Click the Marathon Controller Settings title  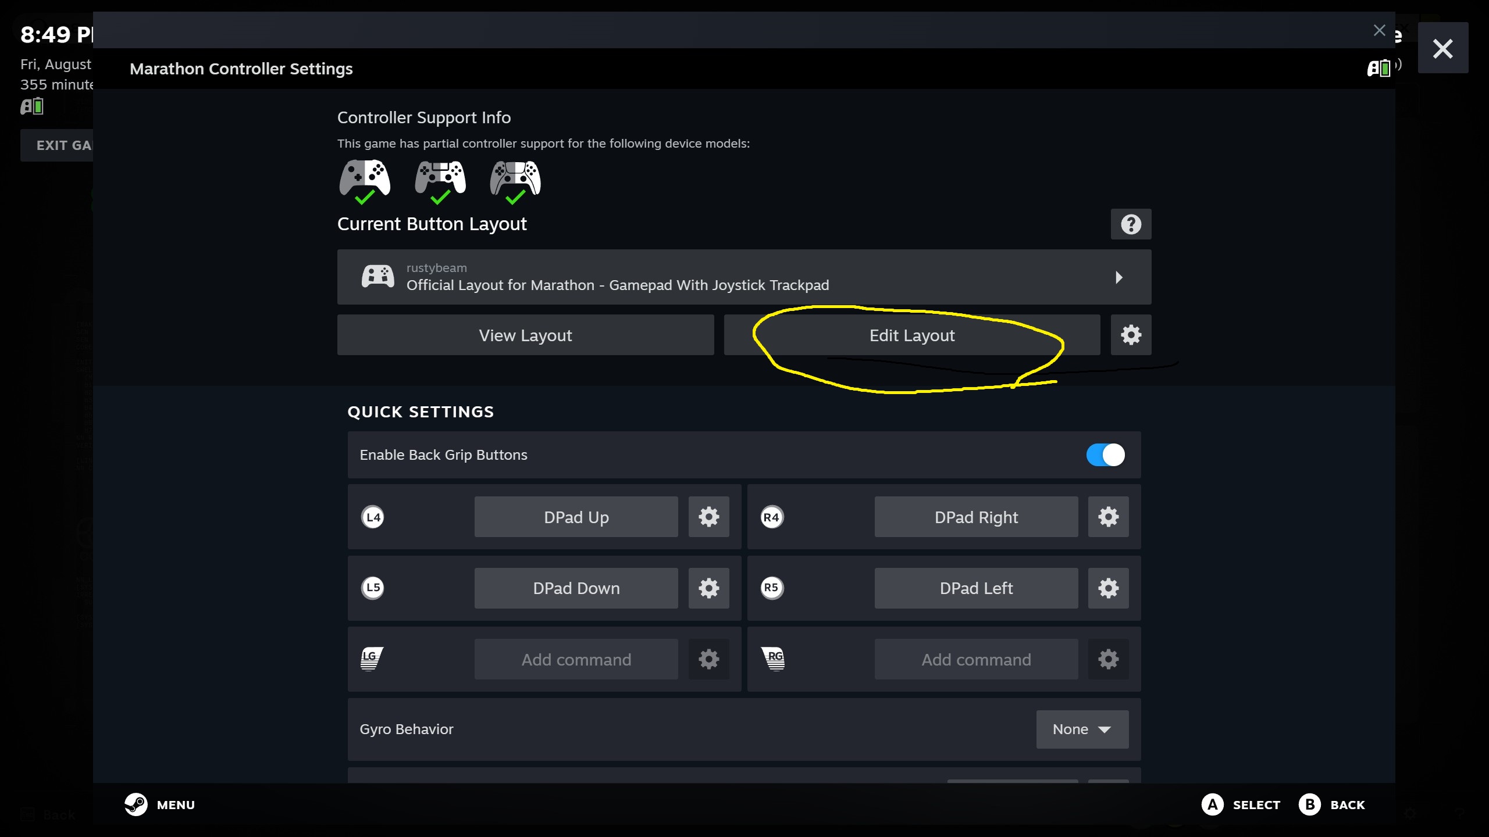[x=241, y=69]
